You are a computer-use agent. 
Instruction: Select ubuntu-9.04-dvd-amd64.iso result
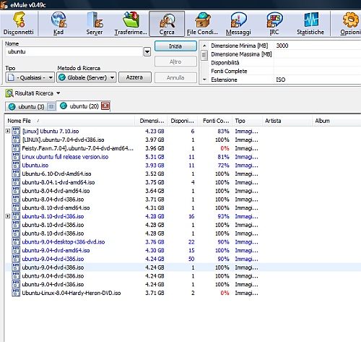56,250
